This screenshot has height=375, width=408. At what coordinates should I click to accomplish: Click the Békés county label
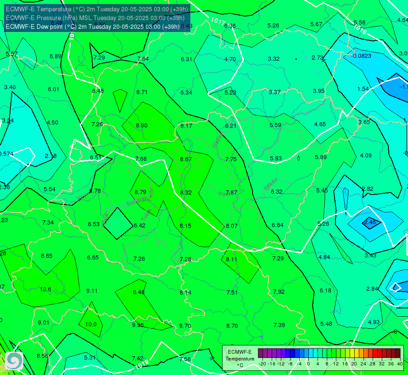270,184
